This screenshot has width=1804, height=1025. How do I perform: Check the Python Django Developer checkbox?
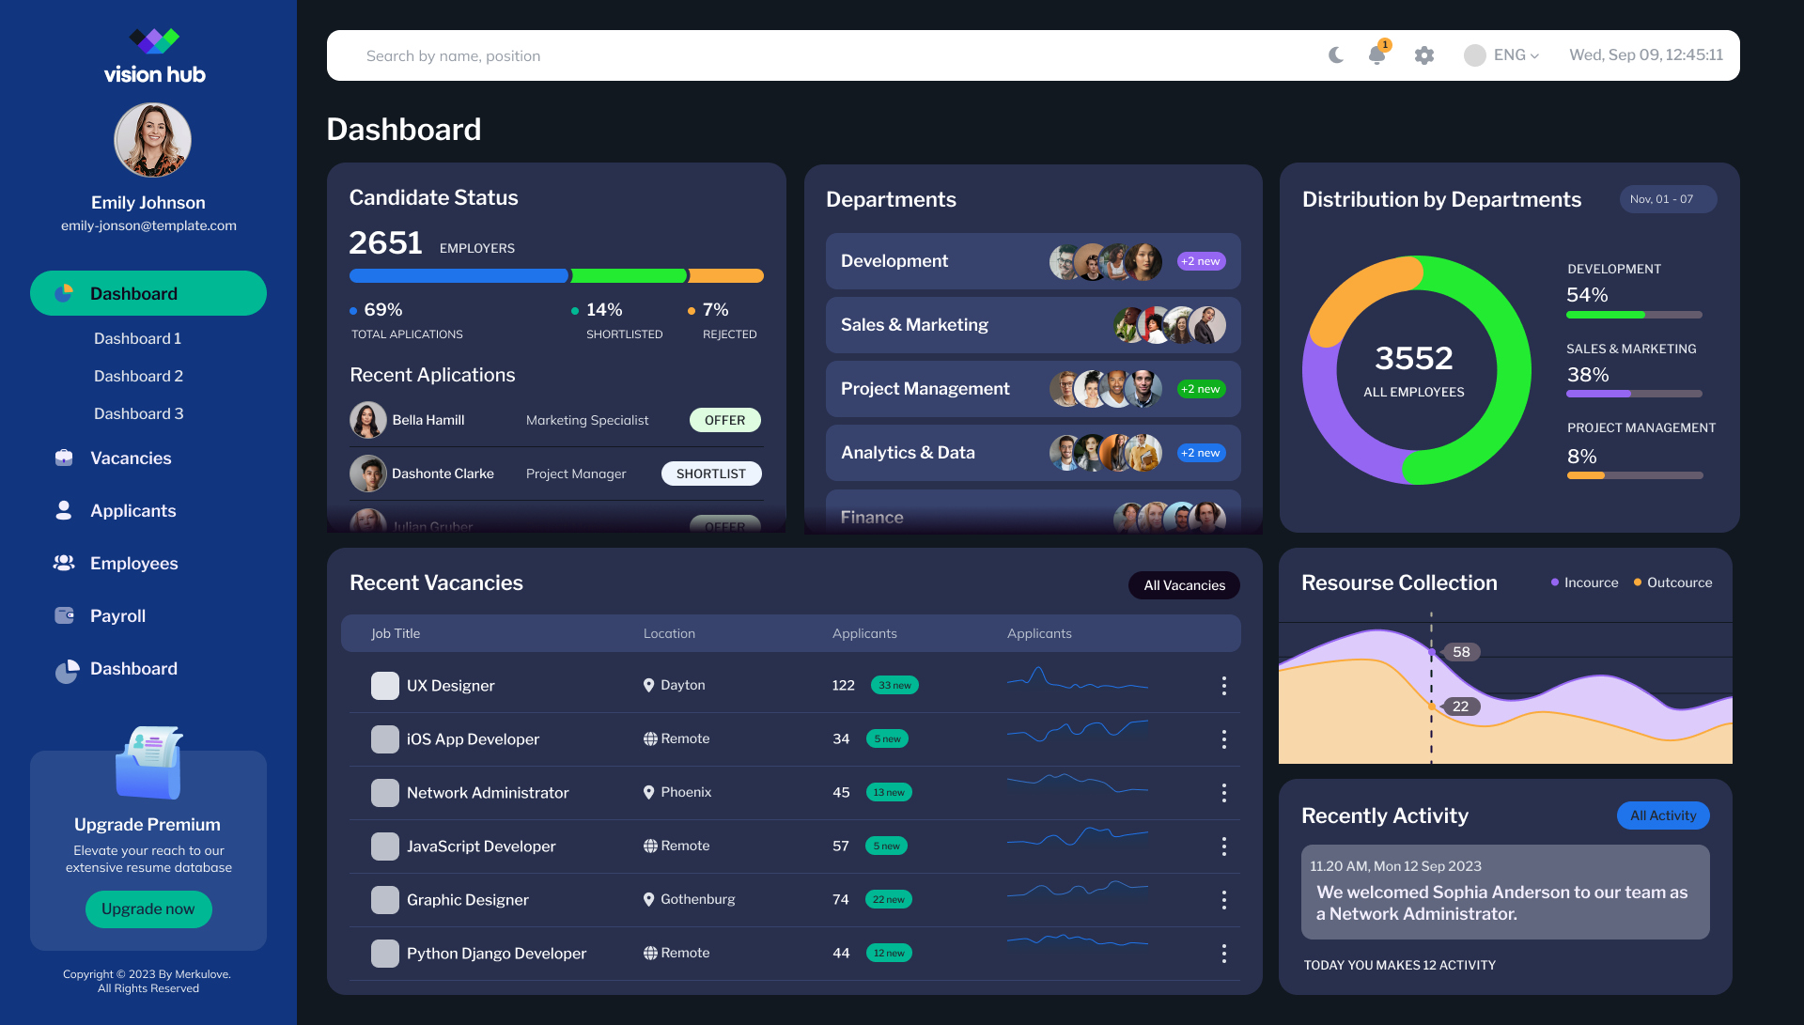click(385, 954)
